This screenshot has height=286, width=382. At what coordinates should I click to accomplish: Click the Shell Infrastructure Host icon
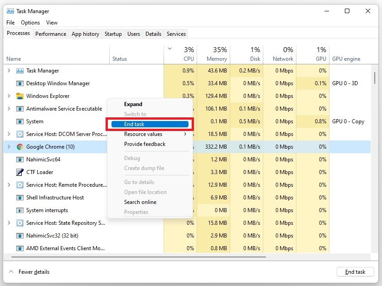click(20, 198)
